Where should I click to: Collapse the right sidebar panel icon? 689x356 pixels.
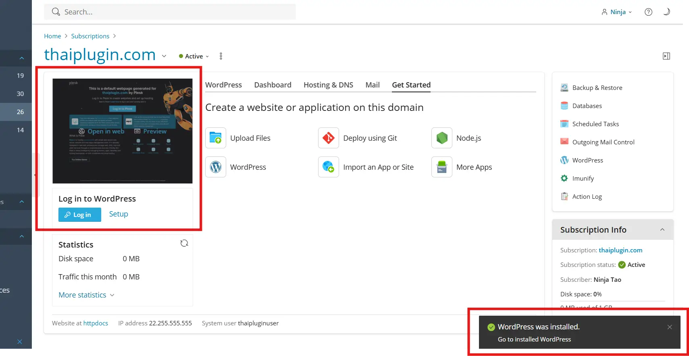pos(666,56)
